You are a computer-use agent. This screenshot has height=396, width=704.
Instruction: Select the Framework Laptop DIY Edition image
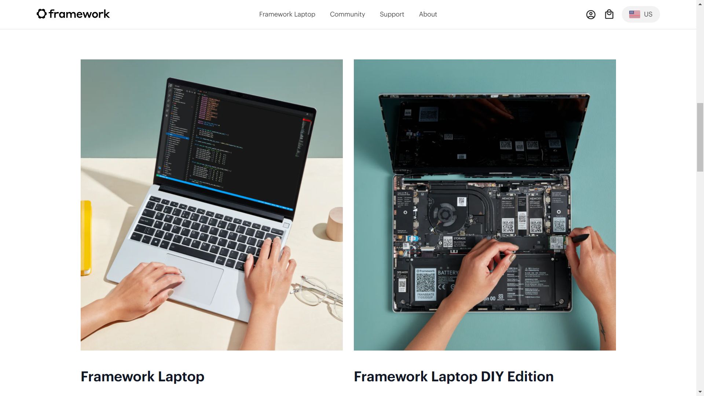pos(484,205)
